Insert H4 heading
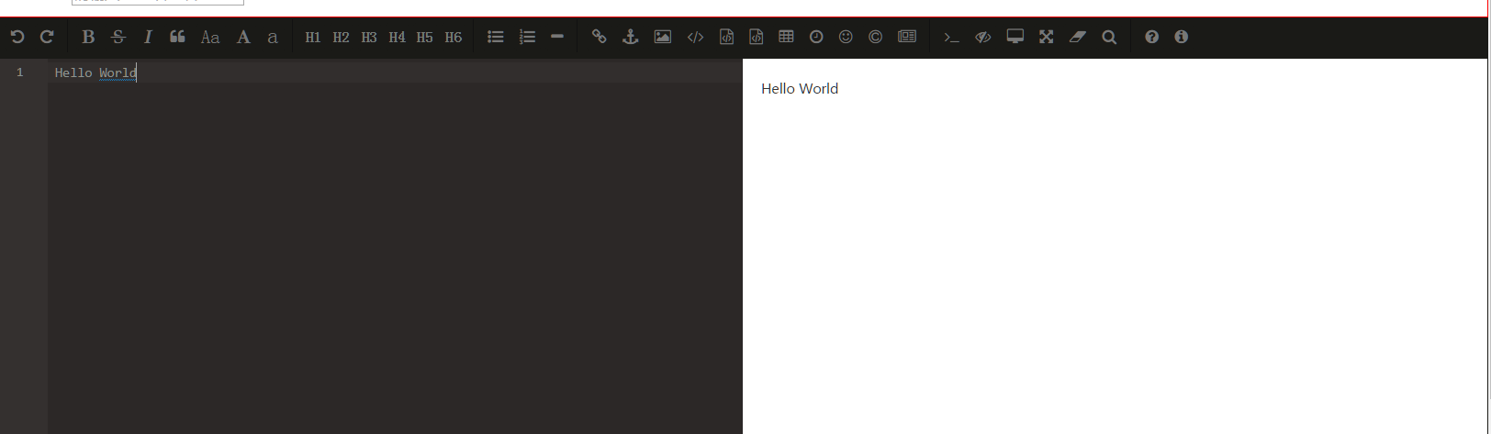Image resolution: width=1491 pixels, height=434 pixels. pos(397,37)
